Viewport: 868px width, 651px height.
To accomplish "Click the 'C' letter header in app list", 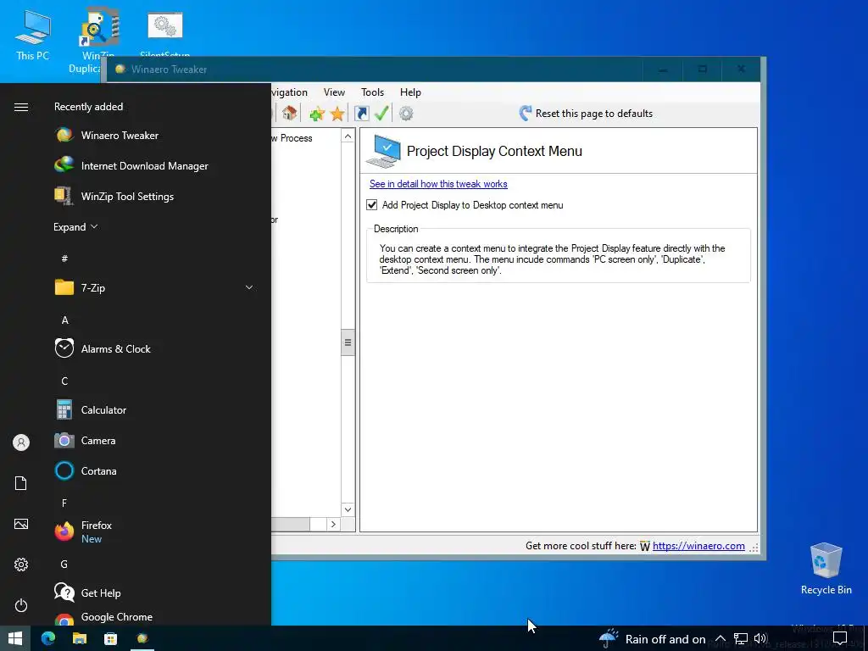I will click(x=64, y=381).
